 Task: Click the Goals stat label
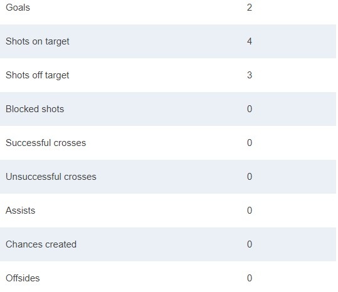pos(18,8)
